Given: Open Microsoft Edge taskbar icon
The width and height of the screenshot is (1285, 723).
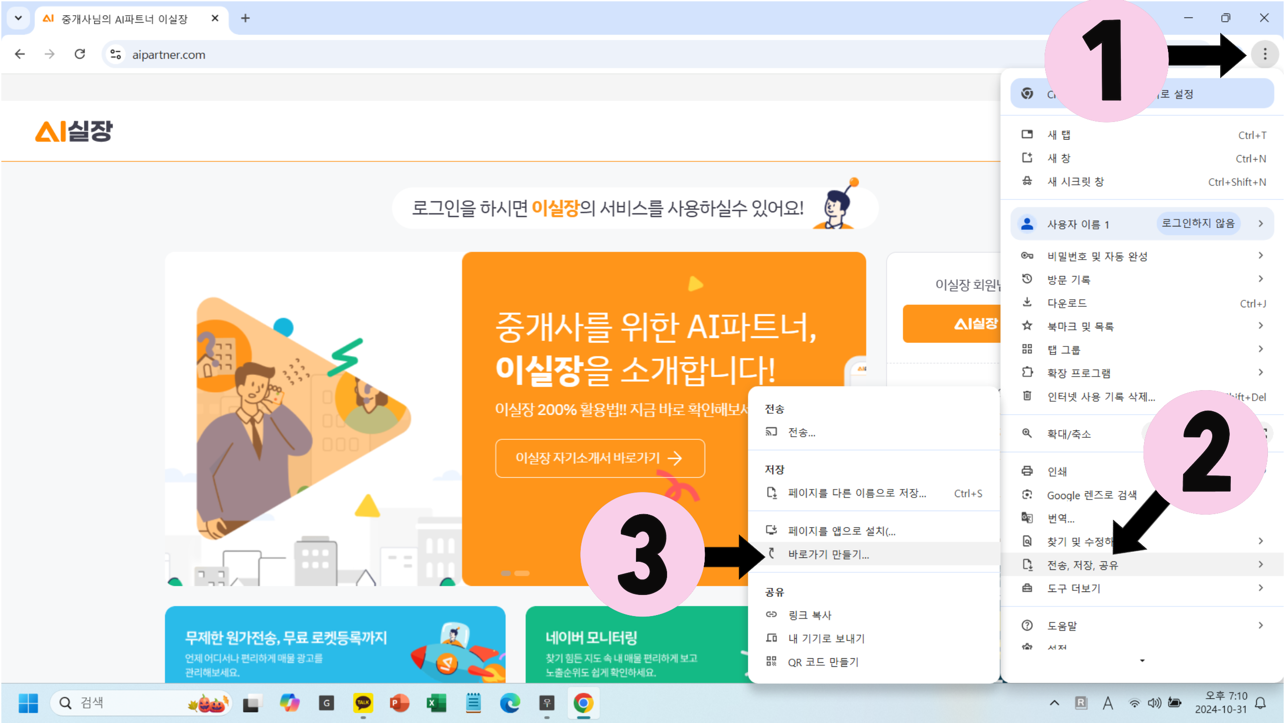Looking at the screenshot, I should click(x=509, y=703).
